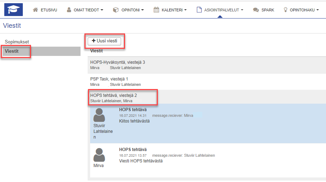Click the calendar icon beside Kalenteri
Viewport: 326px width, 182px height.
tap(156, 10)
